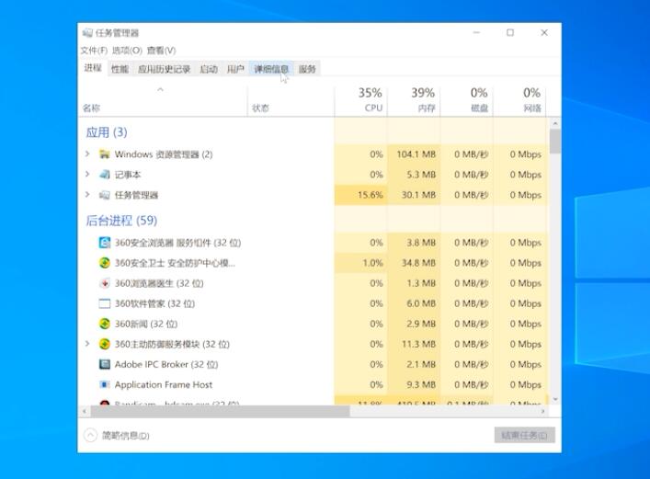The image size is (650, 479).
Task: Expand the 360主动防御服务模块 process row
Action: 87,344
